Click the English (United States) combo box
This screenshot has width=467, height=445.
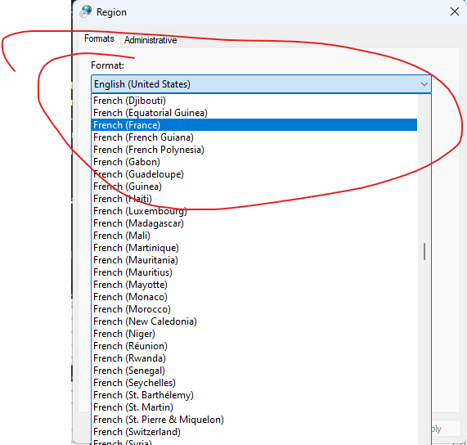[x=261, y=84]
